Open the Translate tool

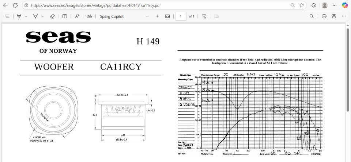[89, 16]
